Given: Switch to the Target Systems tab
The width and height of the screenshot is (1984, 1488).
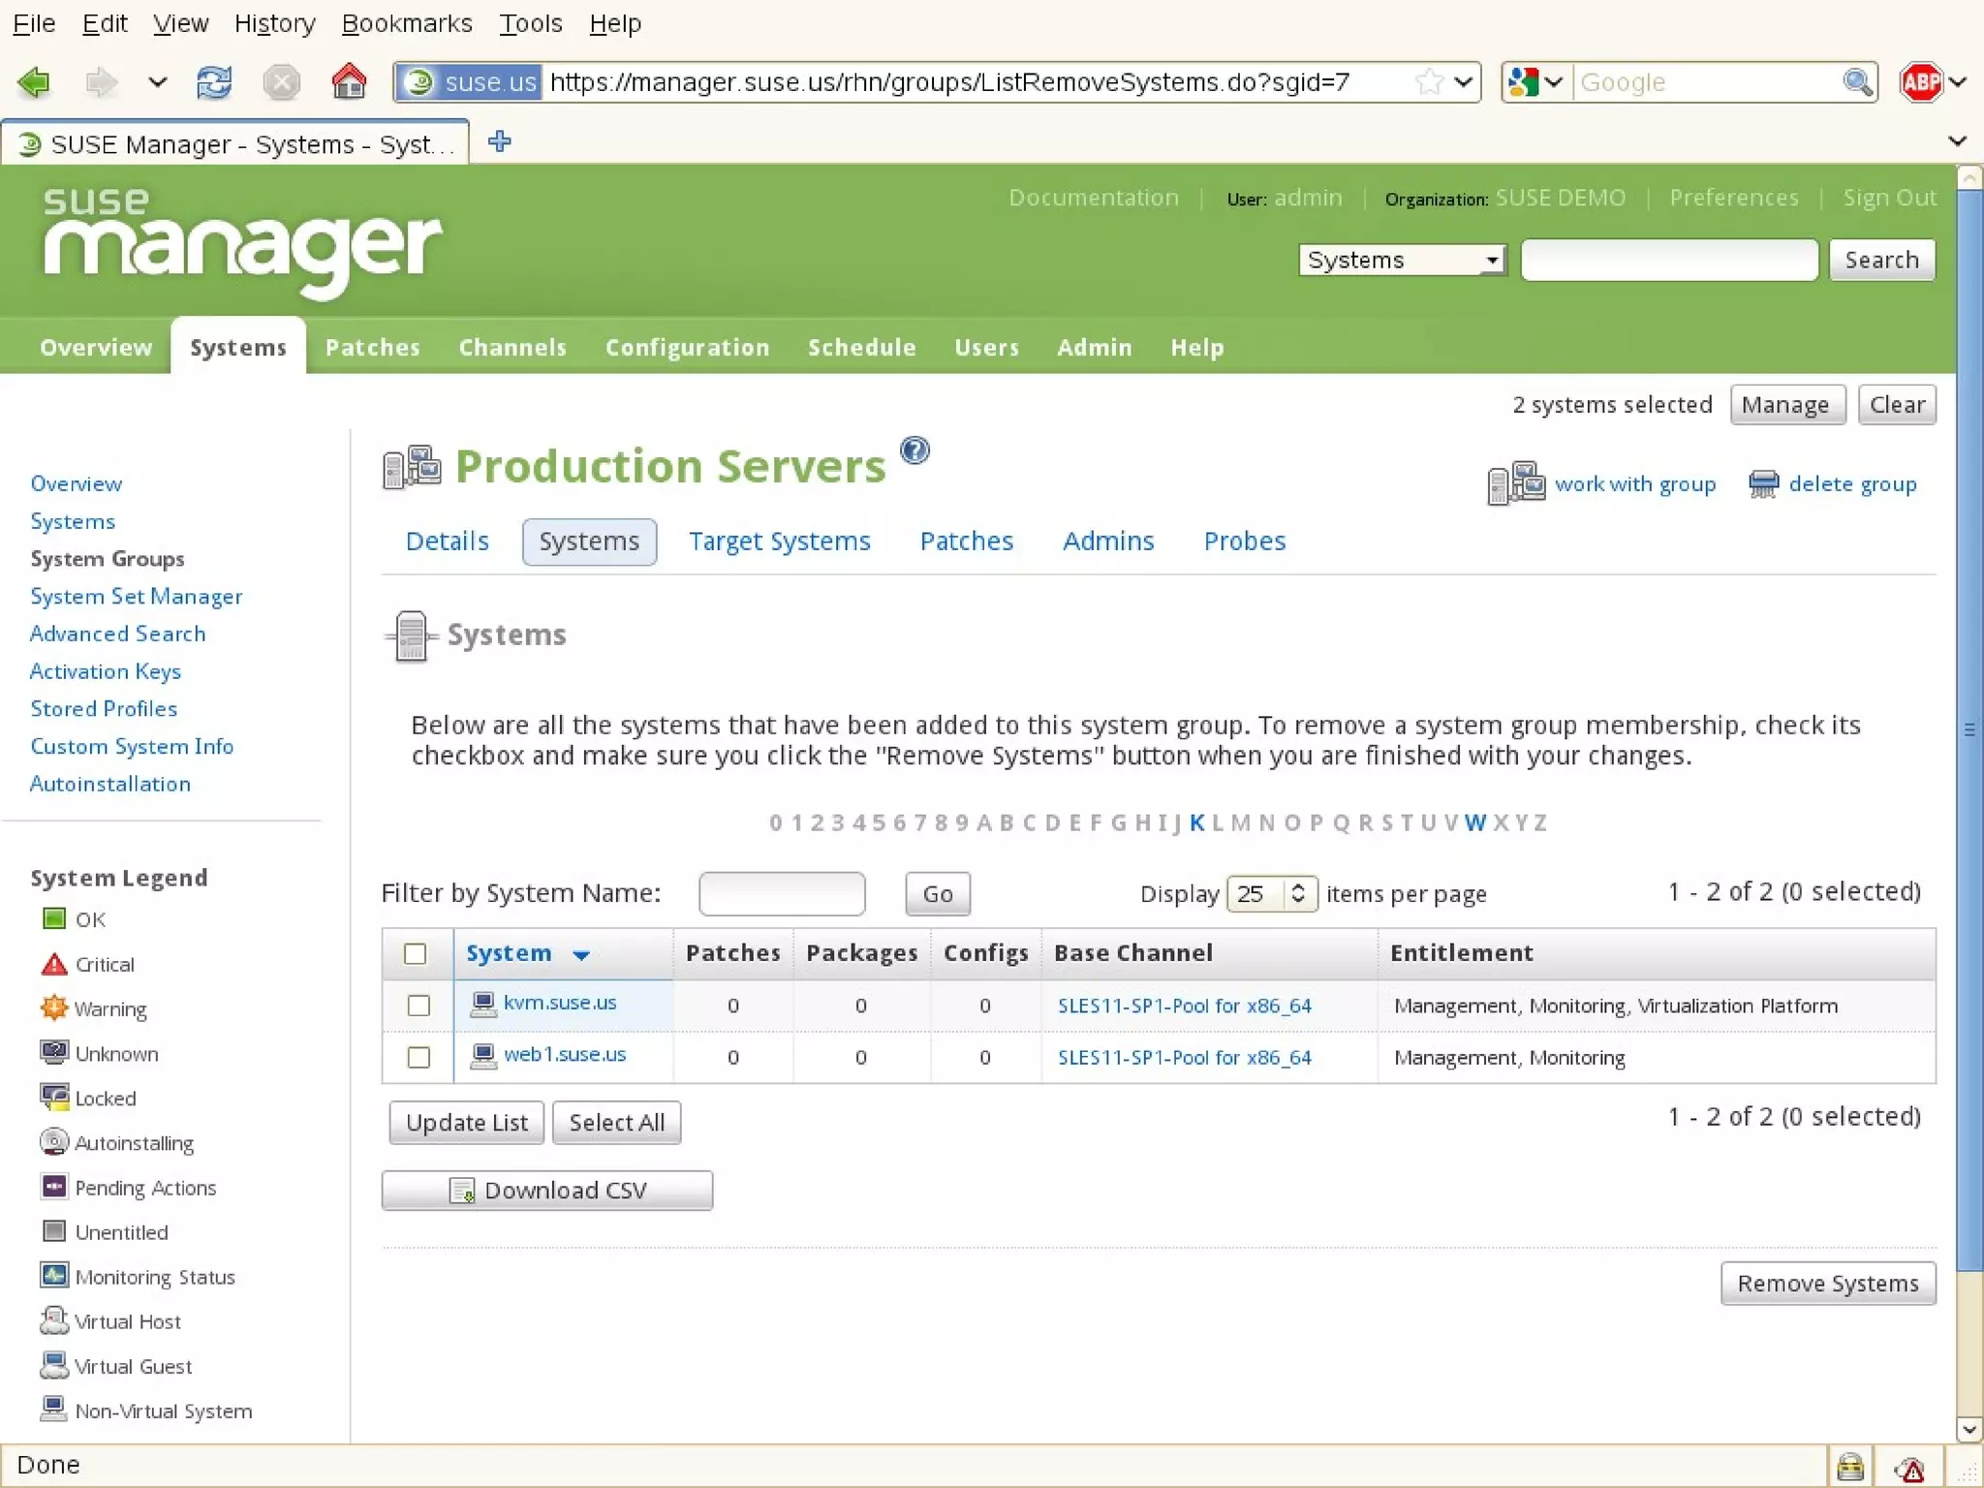Looking at the screenshot, I should (779, 541).
